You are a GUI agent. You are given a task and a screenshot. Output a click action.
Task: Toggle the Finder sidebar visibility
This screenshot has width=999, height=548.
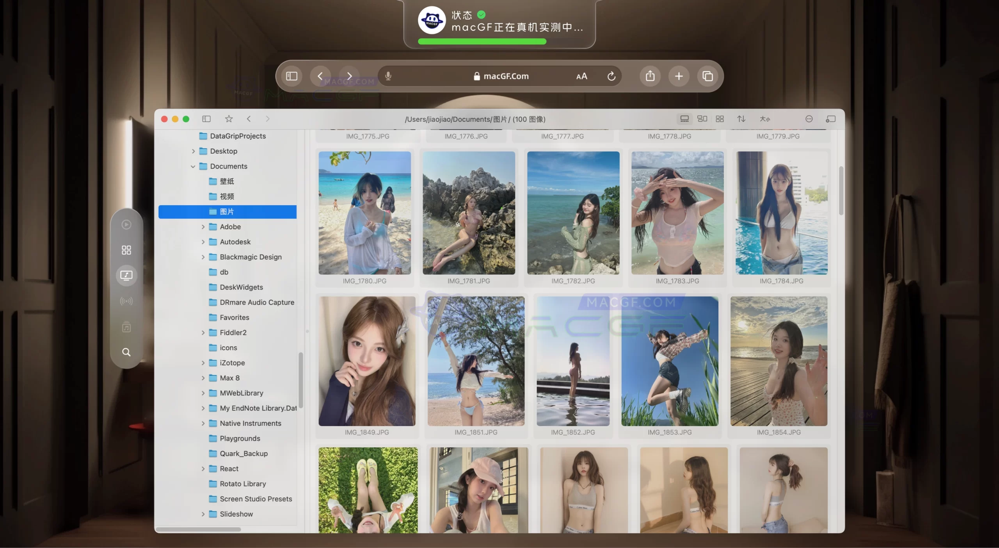coord(206,119)
